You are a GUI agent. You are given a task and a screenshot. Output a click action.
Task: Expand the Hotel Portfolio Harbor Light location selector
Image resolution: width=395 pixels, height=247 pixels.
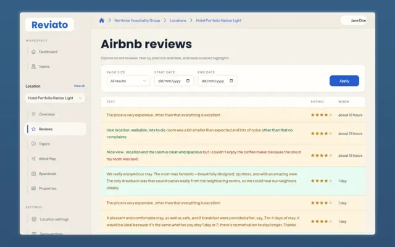click(x=55, y=98)
